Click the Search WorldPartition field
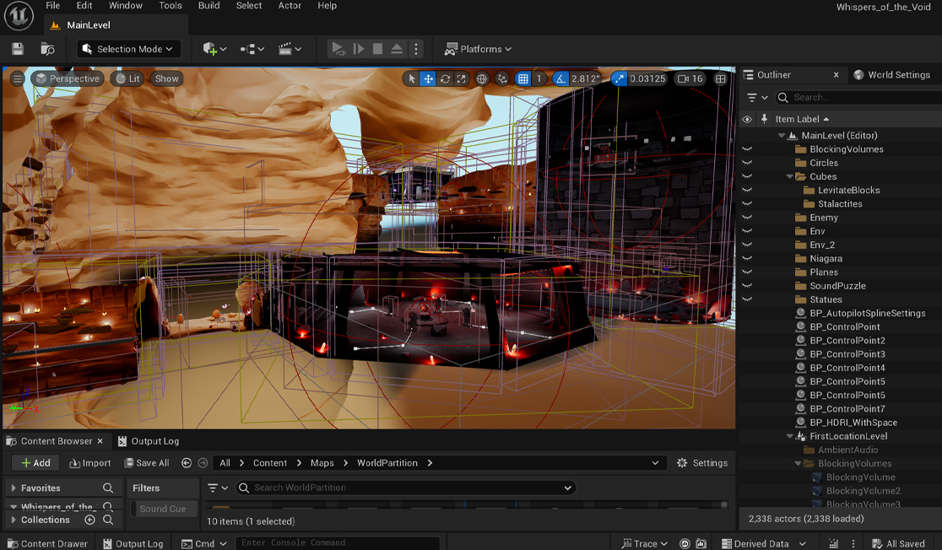942x550 pixels. (x=406, y=488)
